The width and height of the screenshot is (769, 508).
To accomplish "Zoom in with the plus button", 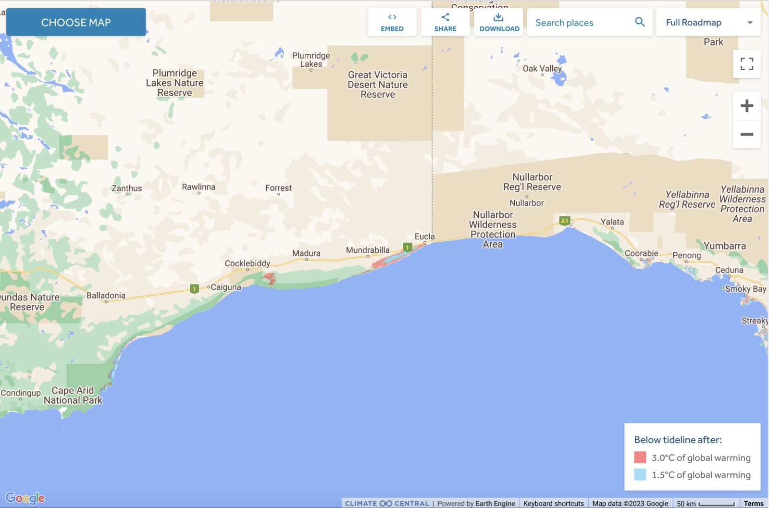I will click(747, 106).
